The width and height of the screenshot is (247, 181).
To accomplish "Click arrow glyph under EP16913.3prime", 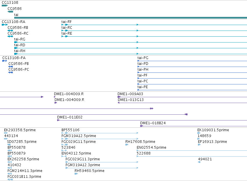I will click(199, 145).
